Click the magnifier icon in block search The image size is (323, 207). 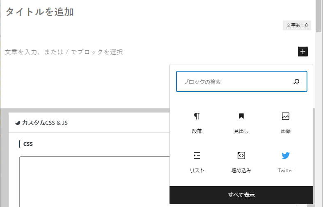click(x=296, y=81)
